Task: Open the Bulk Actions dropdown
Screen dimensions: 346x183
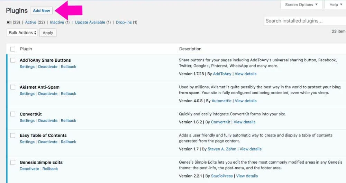Action: (x=22, y=33)
